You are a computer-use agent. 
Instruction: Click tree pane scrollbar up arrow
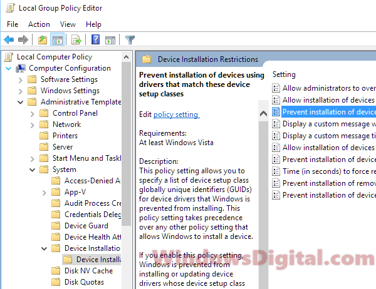point(126,57)
